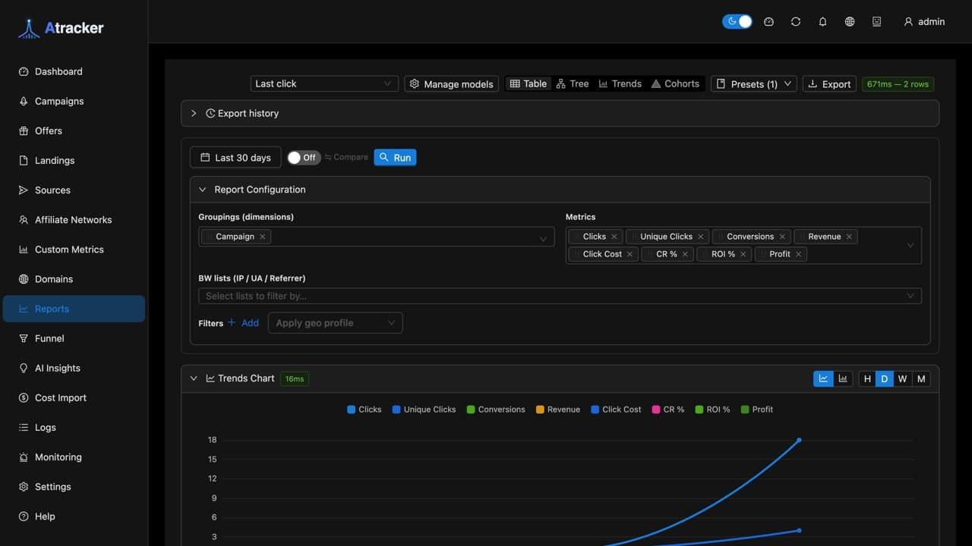972x546 pixels.
Task: Toggle the Compare switch on
Action: (304, 157)
